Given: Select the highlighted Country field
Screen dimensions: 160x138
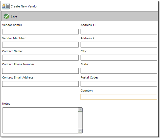Looking at the screenshot, I should tap(119, 97).
